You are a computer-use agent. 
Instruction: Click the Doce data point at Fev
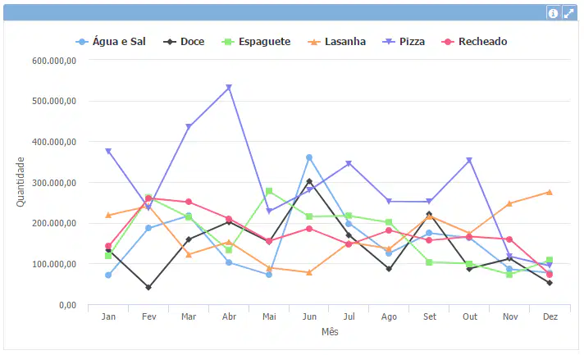[x=148, y=288]
